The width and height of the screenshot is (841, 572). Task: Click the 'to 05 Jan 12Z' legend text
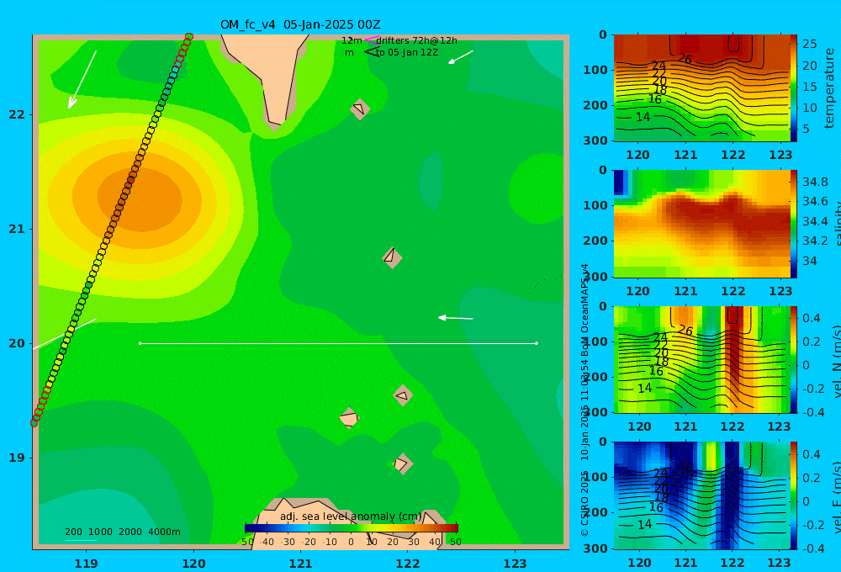[407, 52]
